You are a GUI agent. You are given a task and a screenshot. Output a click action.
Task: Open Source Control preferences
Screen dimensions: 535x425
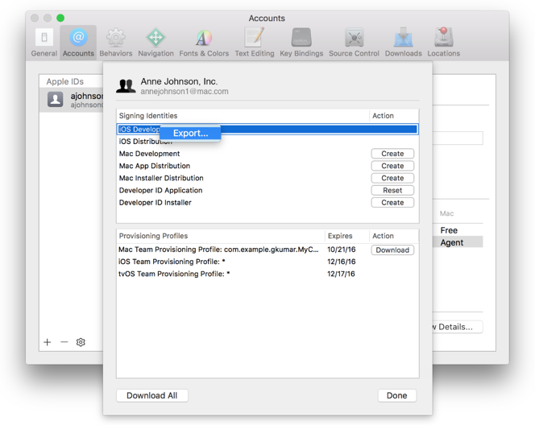coord(354,43)
